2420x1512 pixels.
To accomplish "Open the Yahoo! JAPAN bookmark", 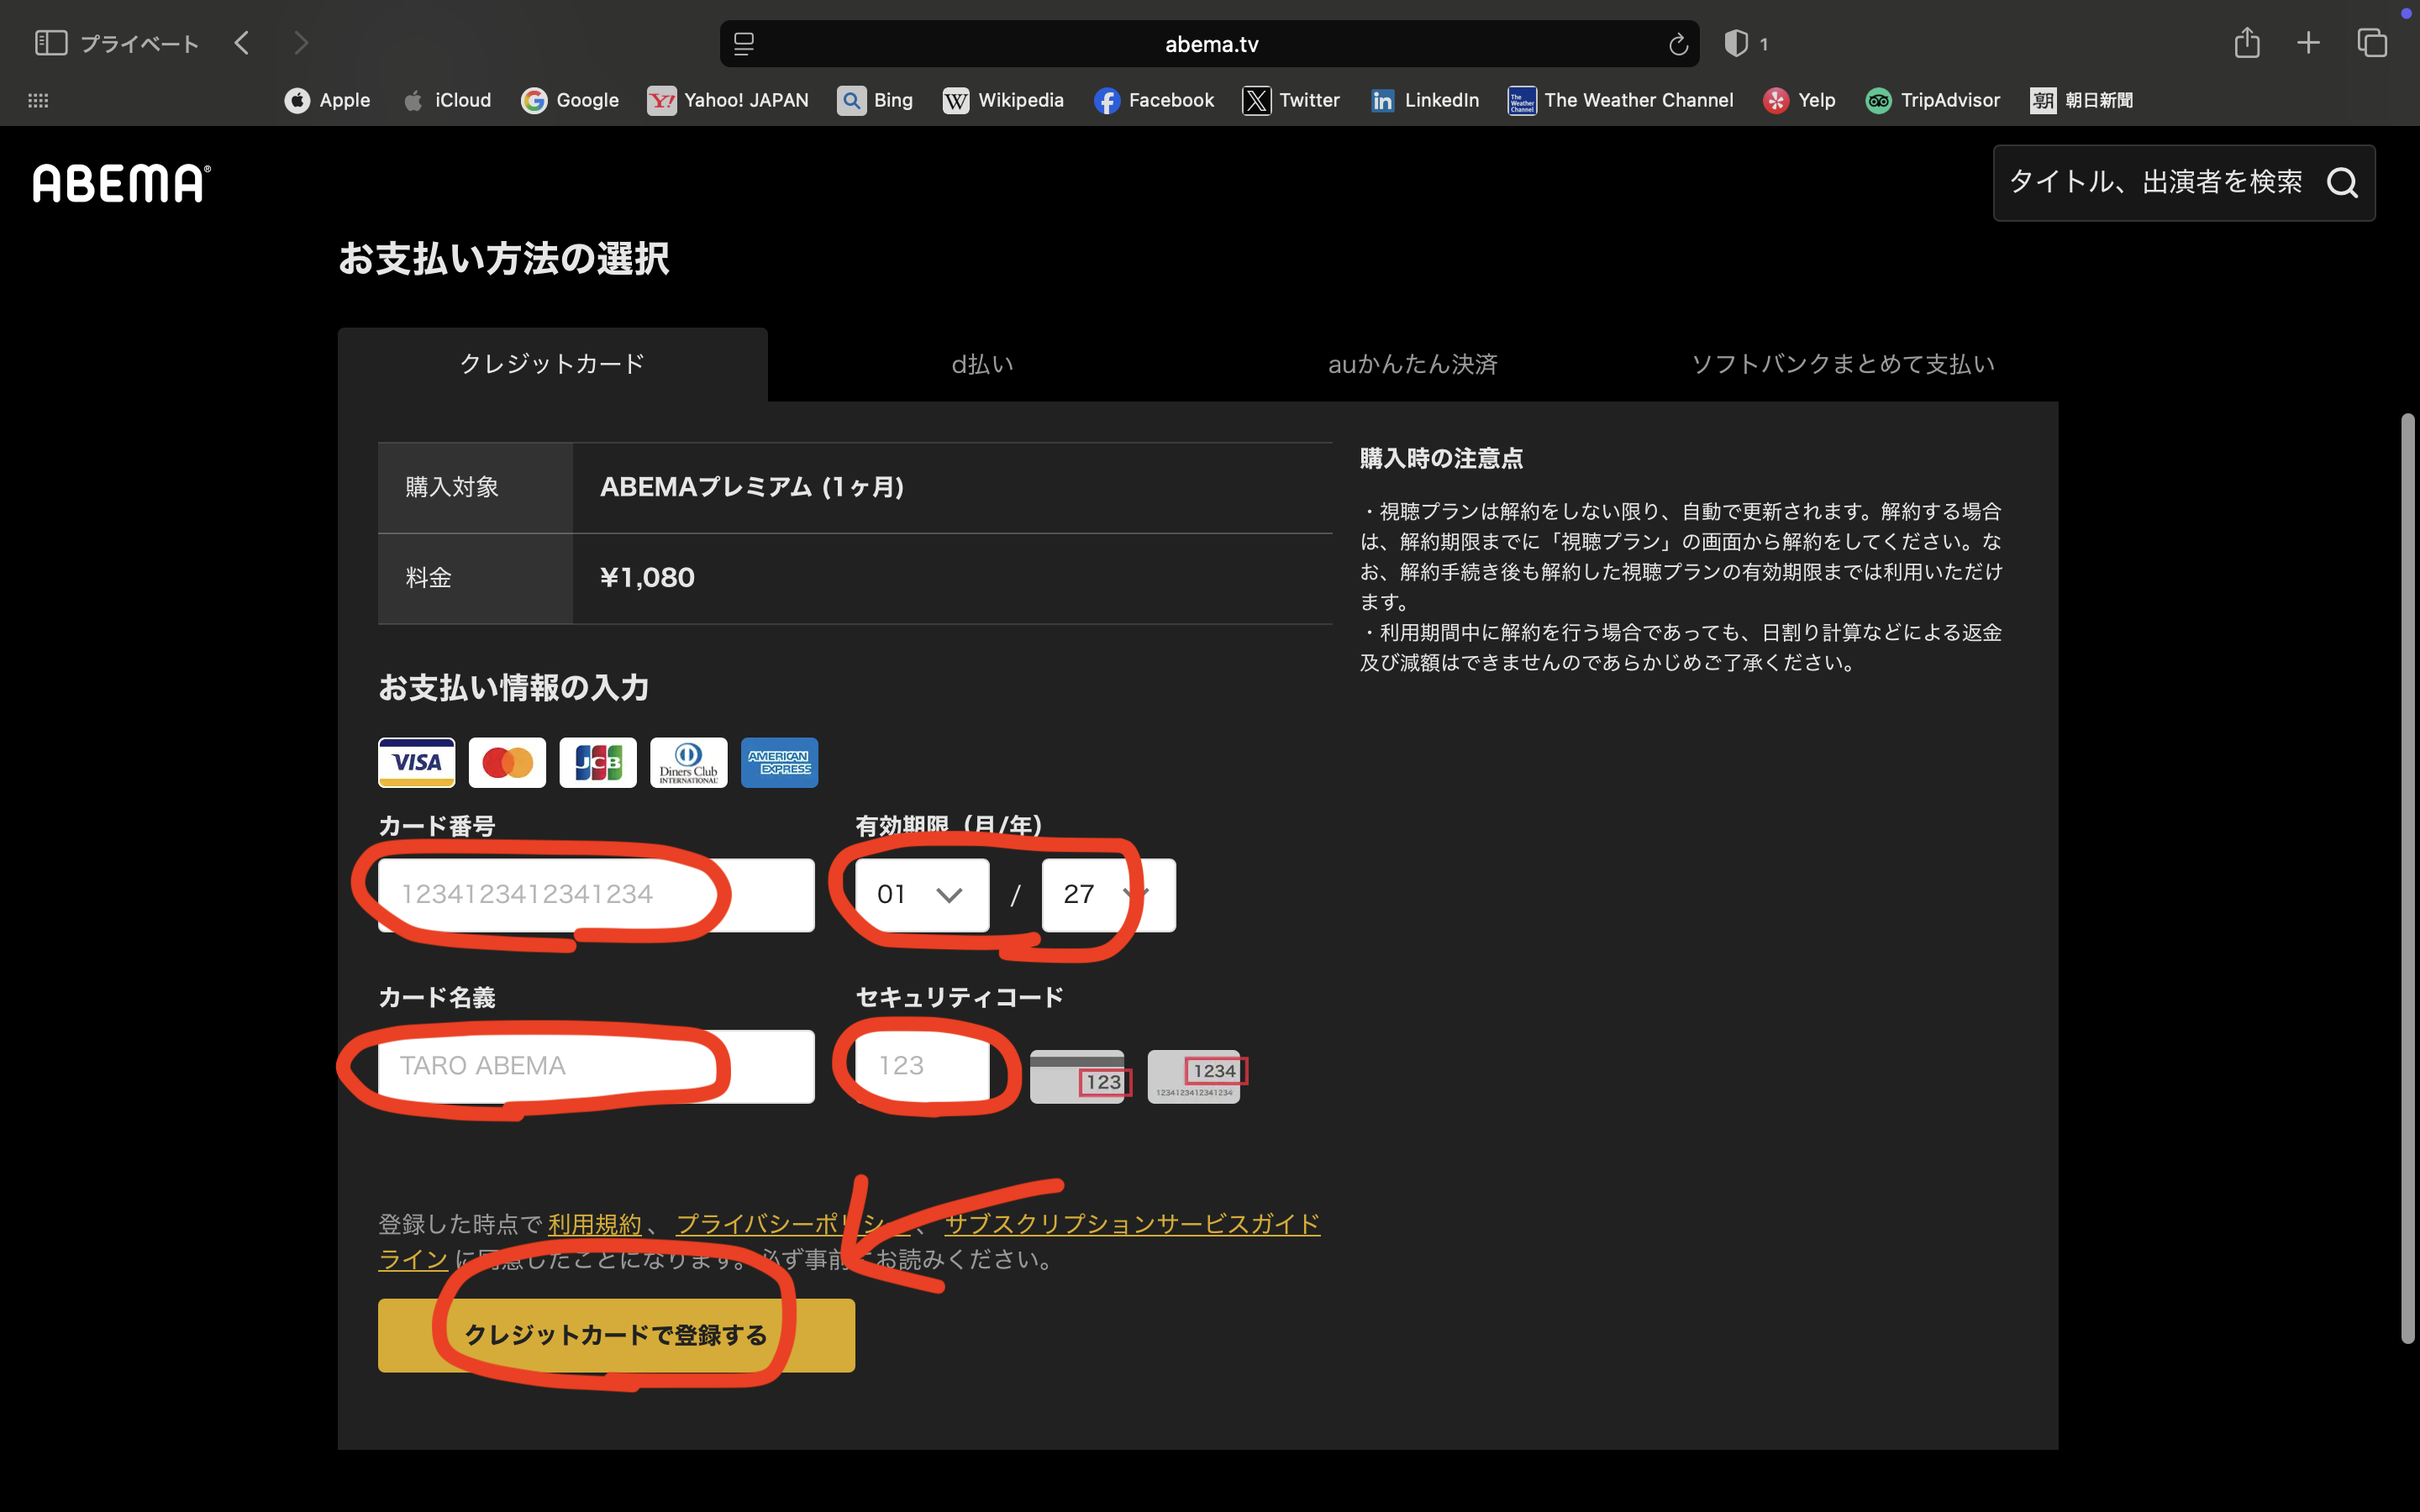I will 728,100.
